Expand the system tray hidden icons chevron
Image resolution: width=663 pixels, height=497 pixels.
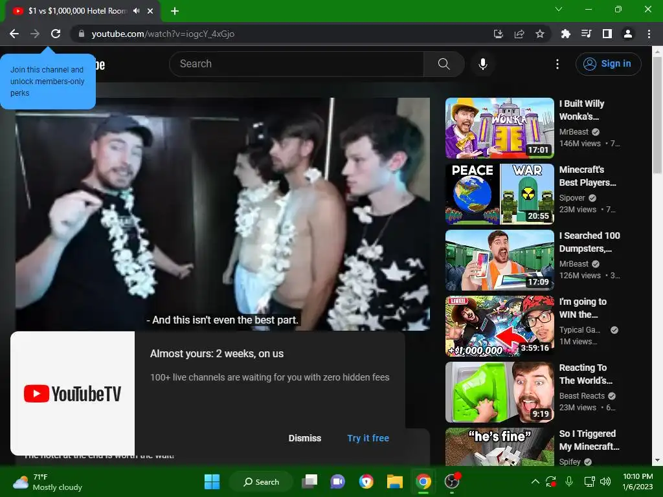point(535,481)
